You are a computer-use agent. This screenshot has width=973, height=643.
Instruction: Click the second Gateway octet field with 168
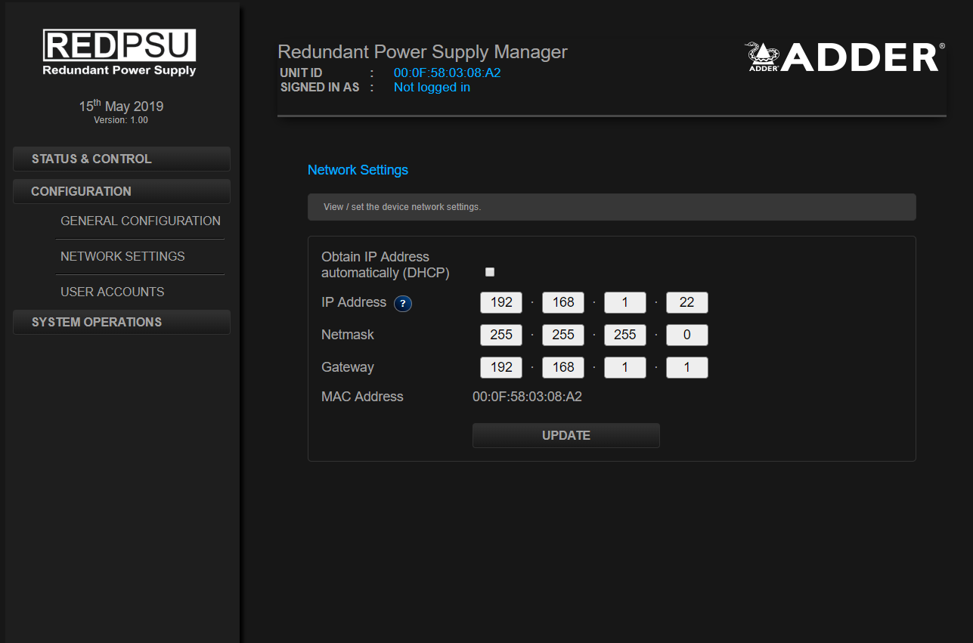point(563,368)
